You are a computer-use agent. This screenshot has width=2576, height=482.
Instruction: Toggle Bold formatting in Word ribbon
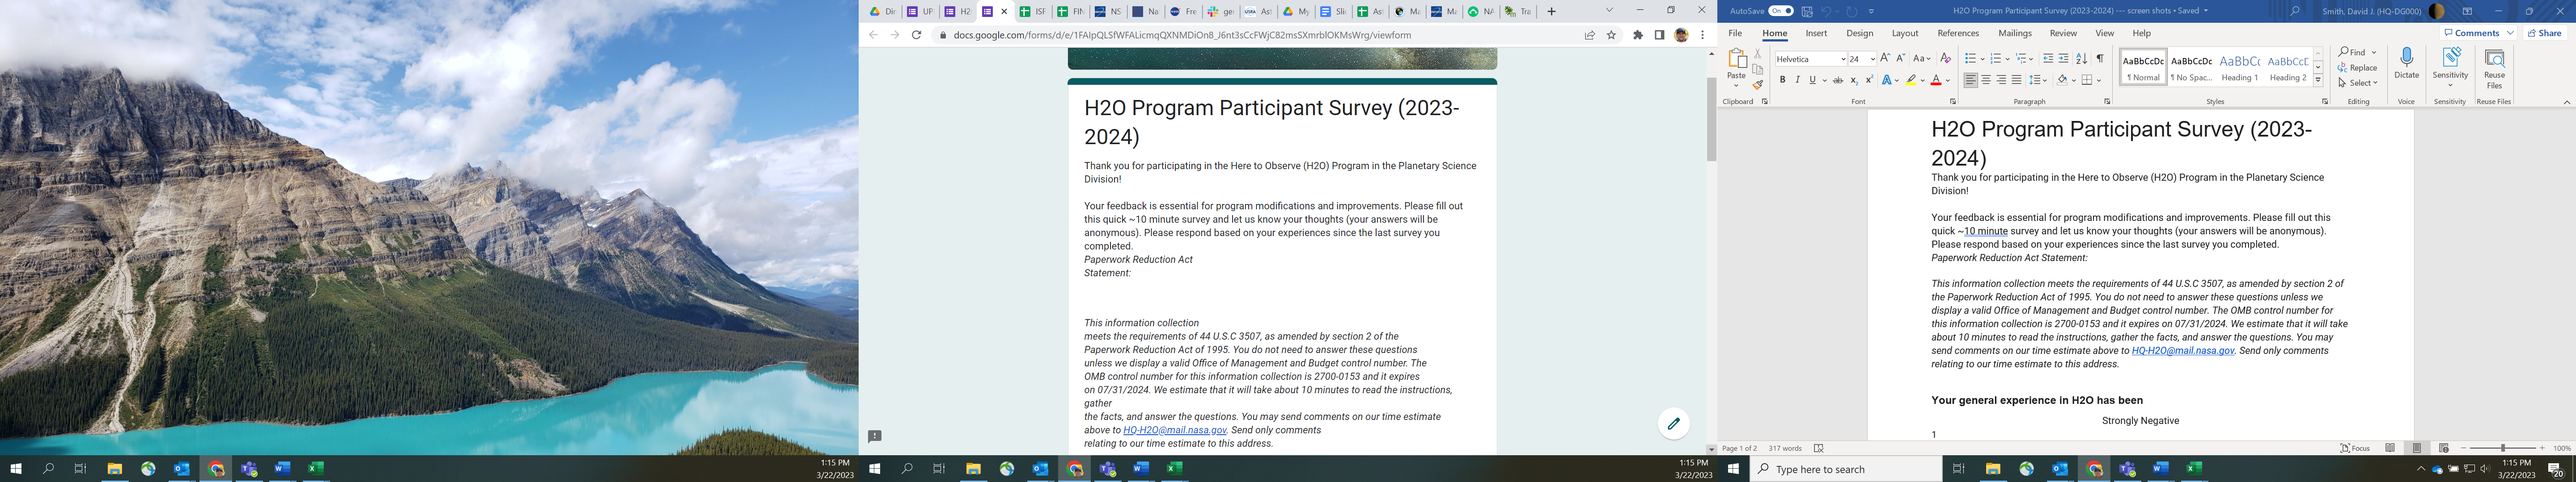1782,80
